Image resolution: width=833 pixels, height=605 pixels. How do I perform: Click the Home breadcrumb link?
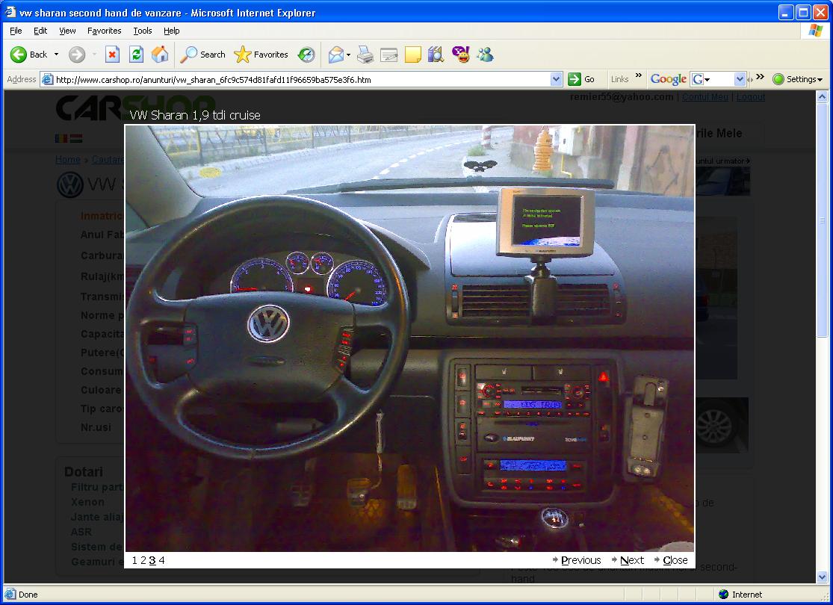point(68,159)
